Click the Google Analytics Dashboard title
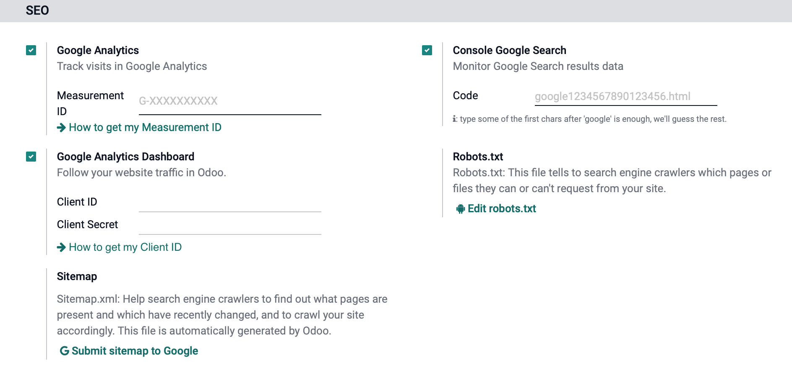Screen dimensions: 792x391 pos(125,157)
